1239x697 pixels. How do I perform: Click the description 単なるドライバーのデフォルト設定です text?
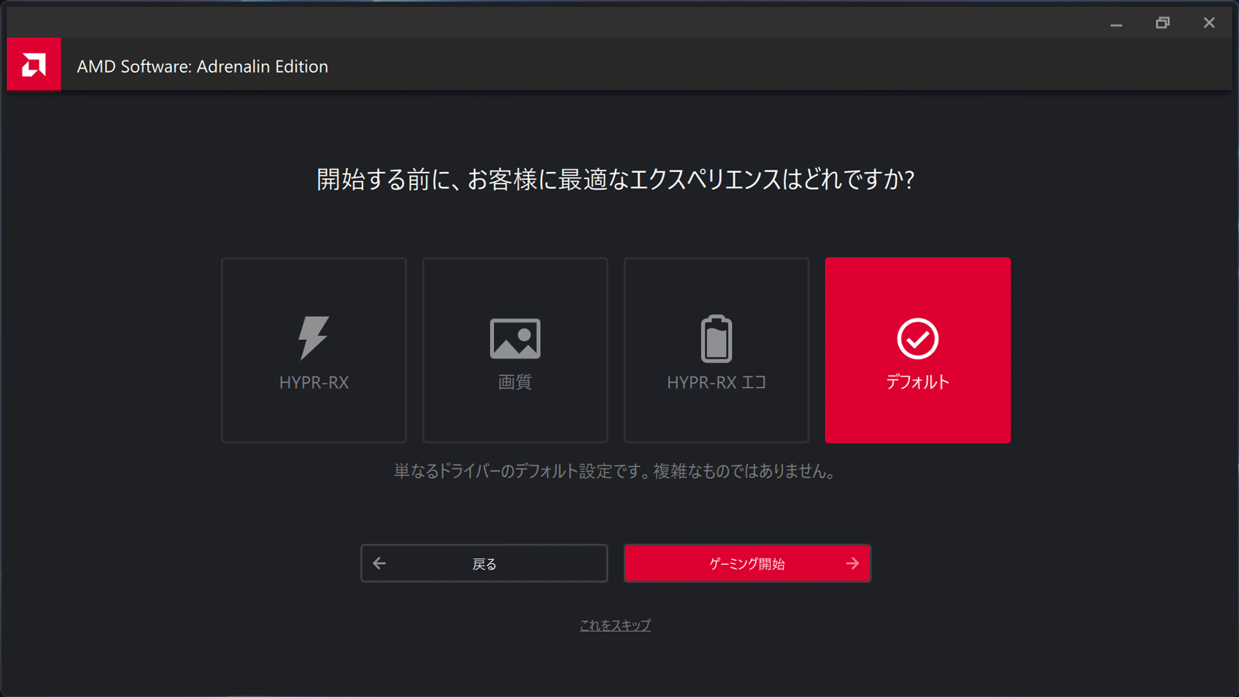coord(616,471)
